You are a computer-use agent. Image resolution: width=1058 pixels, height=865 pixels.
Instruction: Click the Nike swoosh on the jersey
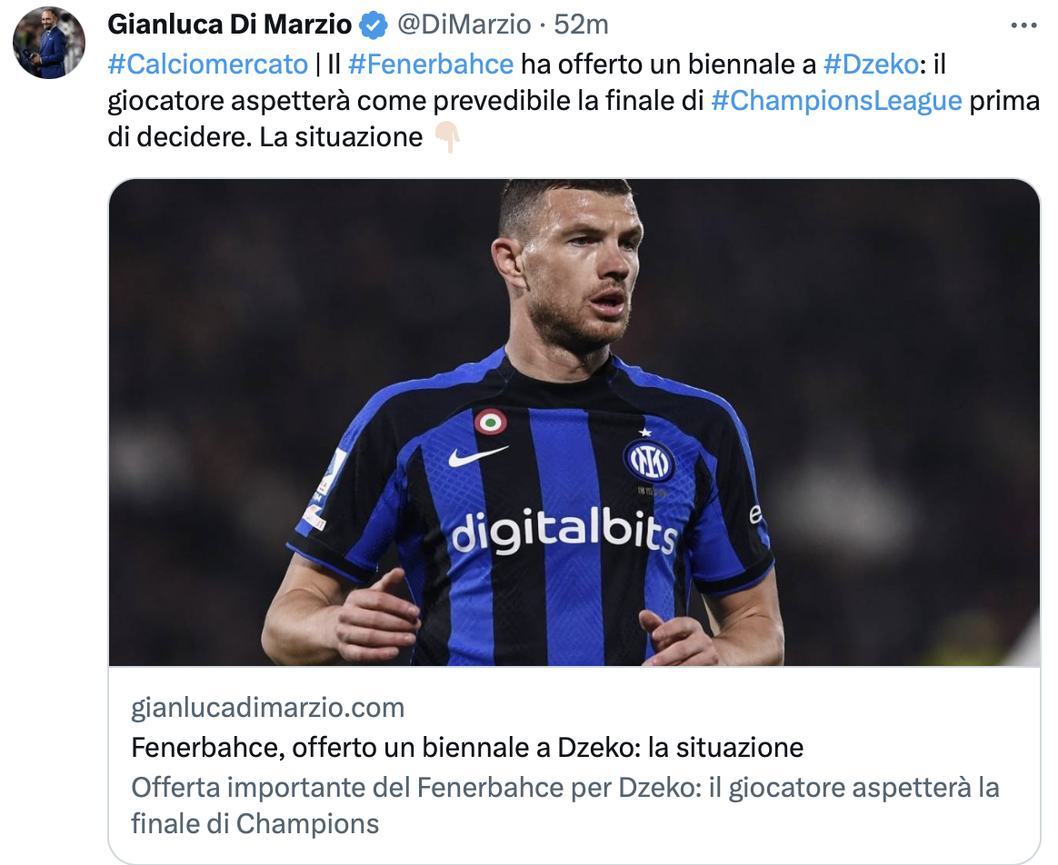tap(477, 455)
